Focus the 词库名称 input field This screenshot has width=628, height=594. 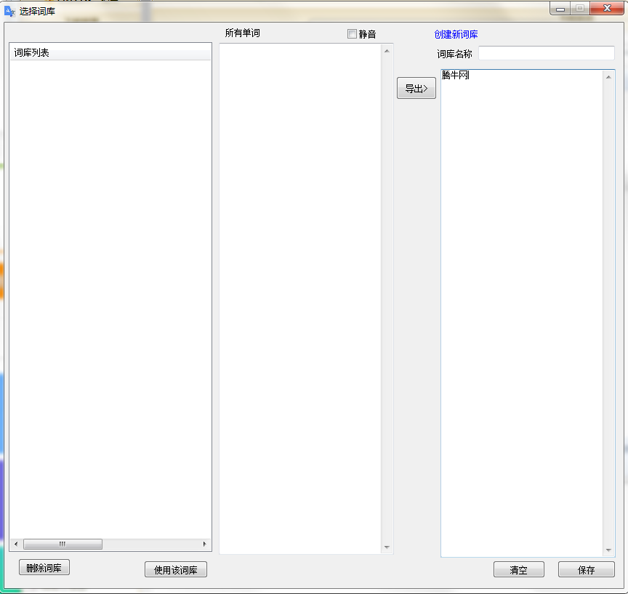[547, 53]
